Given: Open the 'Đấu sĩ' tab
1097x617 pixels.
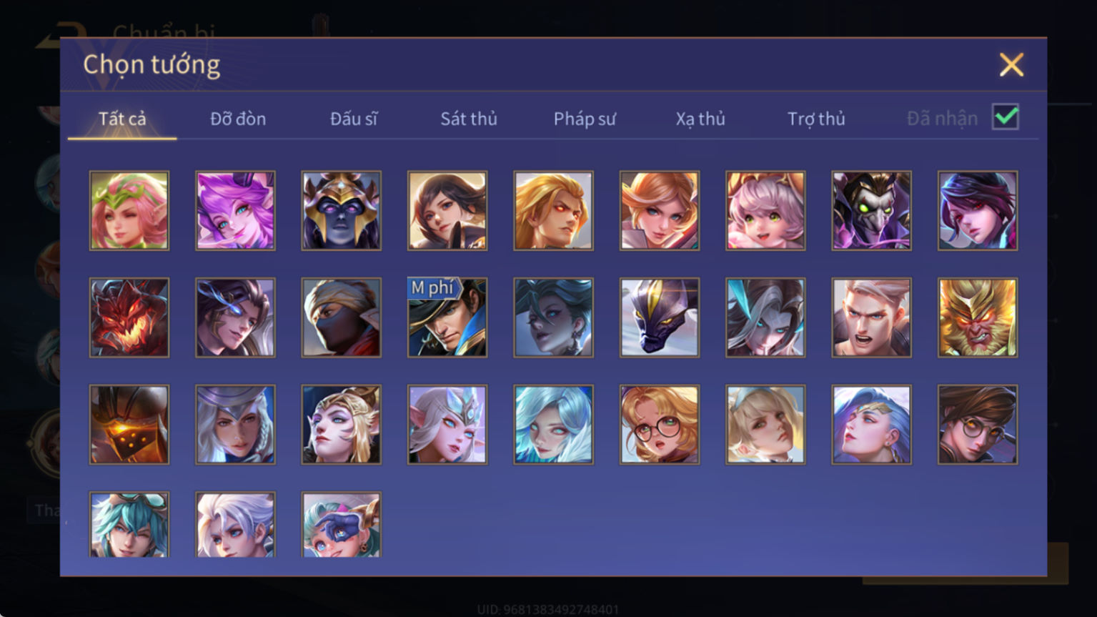Looking at the screenshot, I should [x=354, y=119].
